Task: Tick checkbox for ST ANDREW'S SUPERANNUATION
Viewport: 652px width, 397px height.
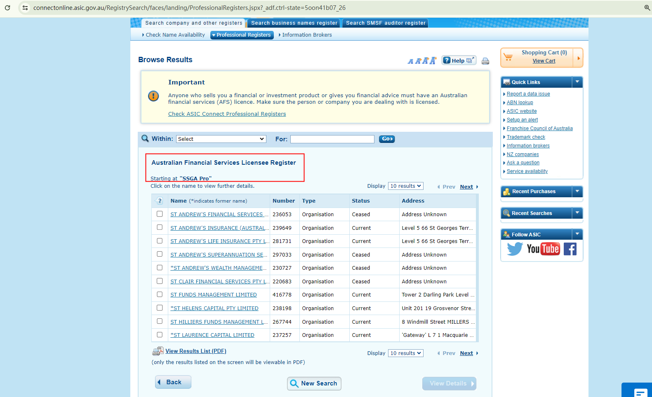Action: (160, 254)
